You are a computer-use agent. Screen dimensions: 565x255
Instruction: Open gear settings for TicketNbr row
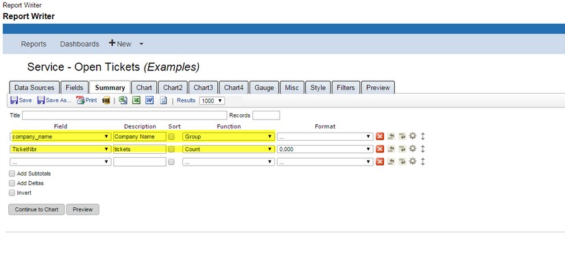tap(413, 148)
